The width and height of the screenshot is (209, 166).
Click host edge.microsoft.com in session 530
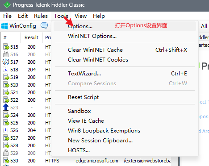click(97, 161)
